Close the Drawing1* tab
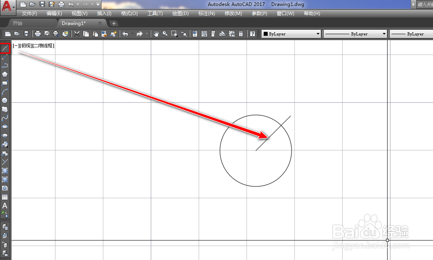 pyautogui.click(x=100, y=23)
